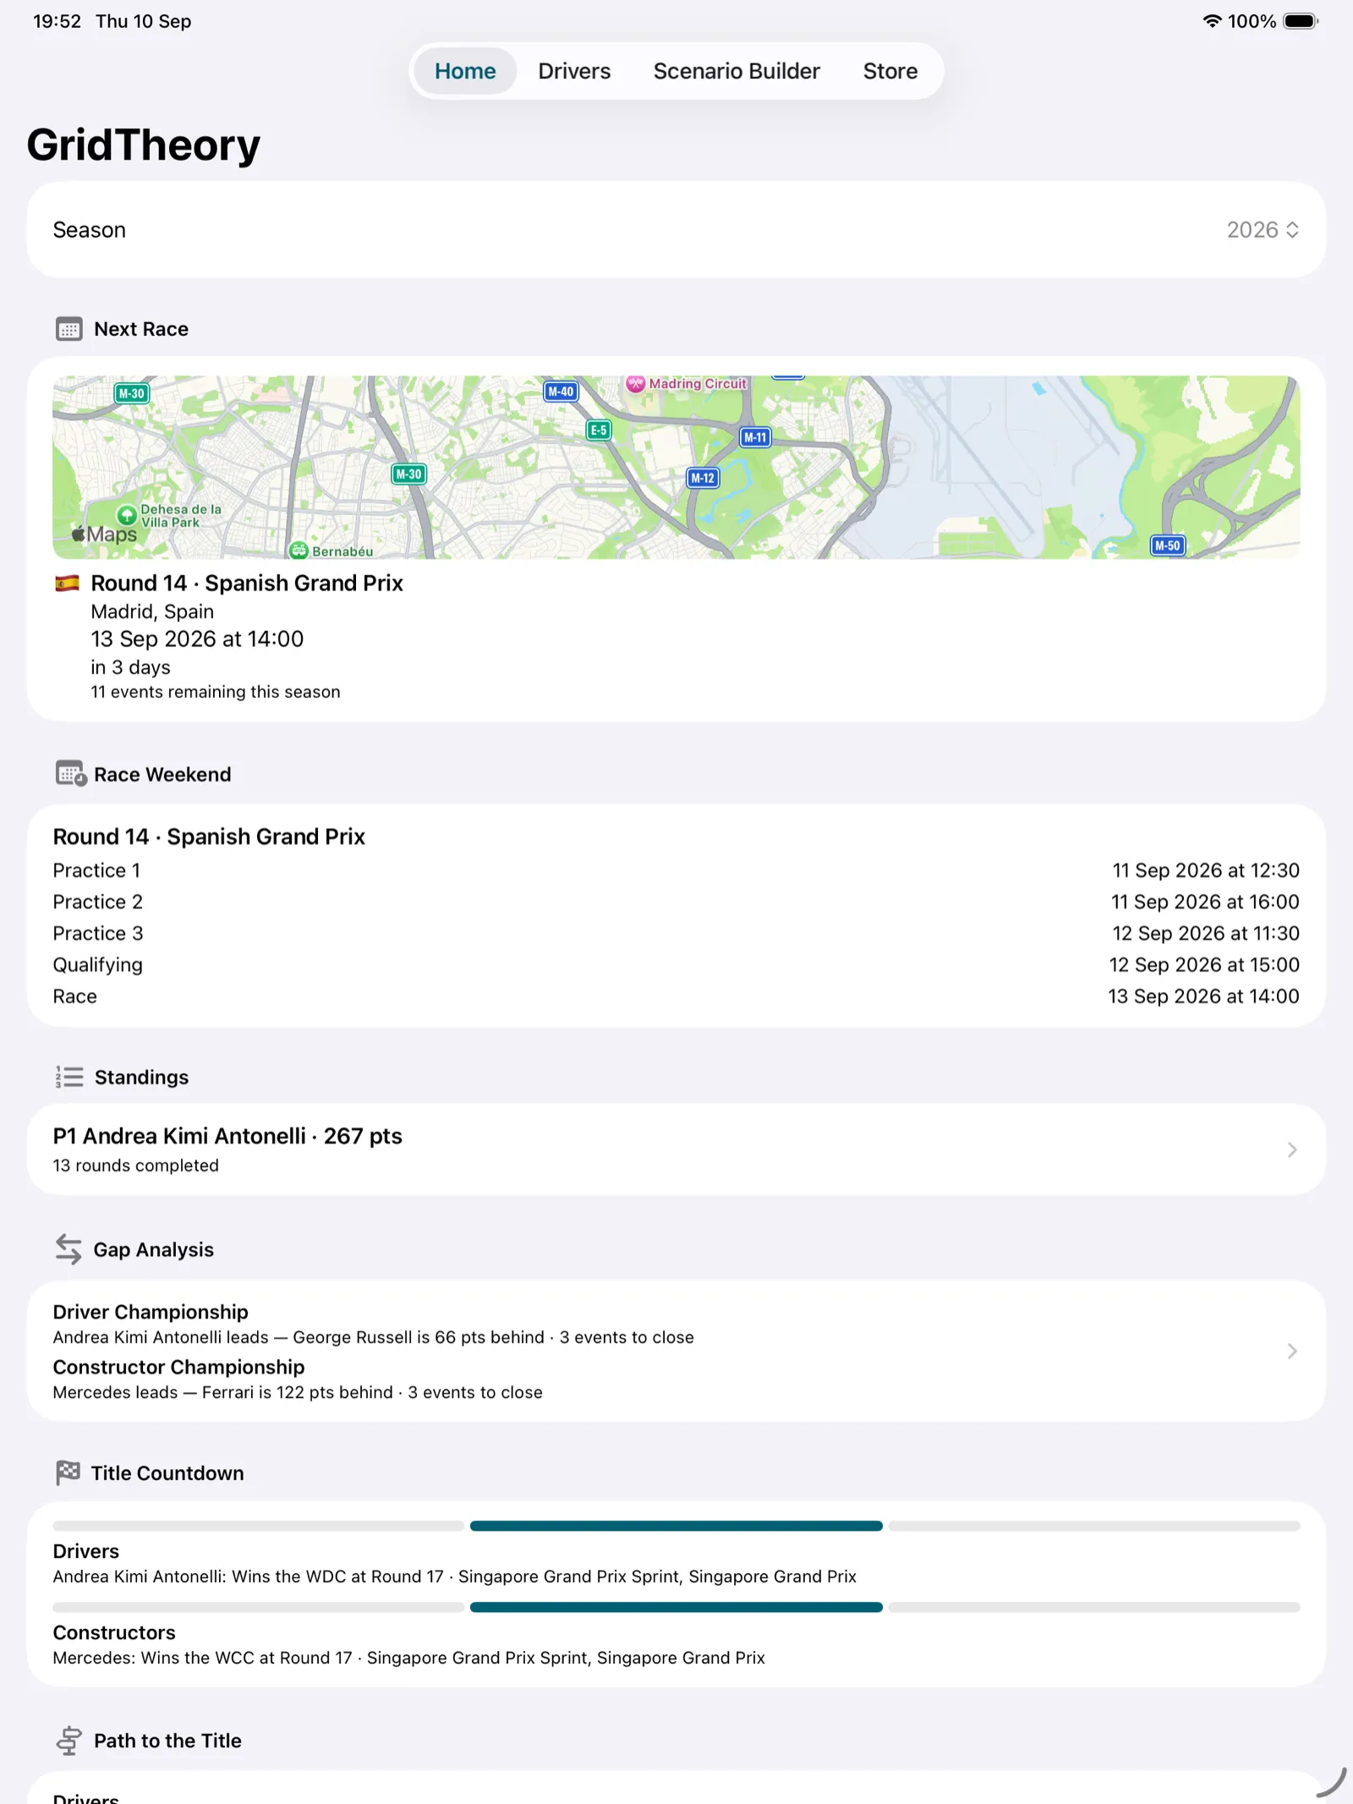Open the Scenario Builder tab

coord(737,71)
